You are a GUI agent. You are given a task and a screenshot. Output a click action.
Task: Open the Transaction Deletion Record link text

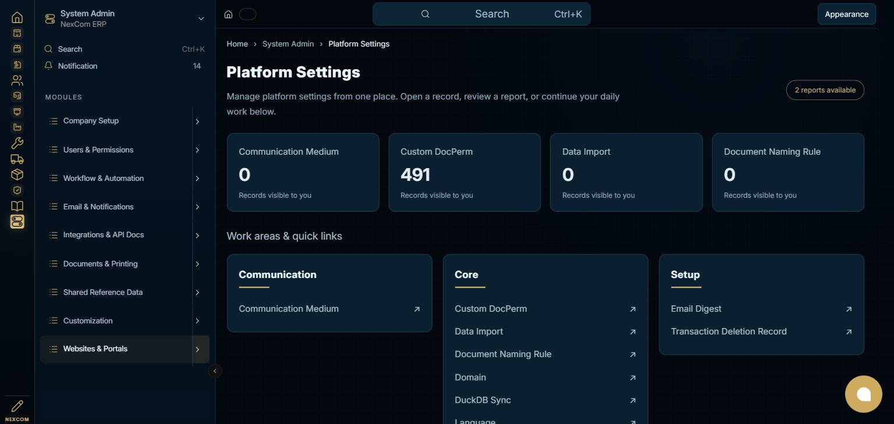(729, 332)
